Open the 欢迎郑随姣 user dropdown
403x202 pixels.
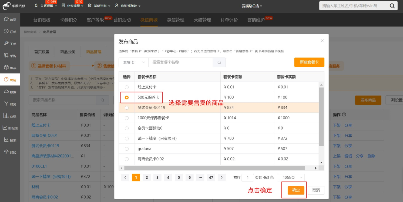tap(127, 6)
